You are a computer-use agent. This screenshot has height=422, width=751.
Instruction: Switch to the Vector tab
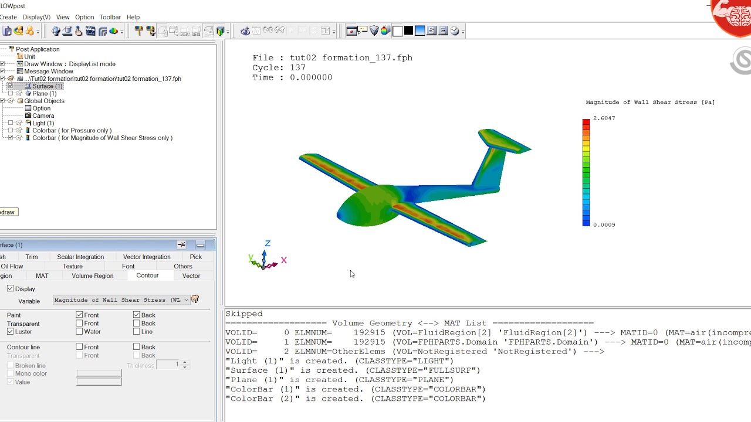coord(191,275)
